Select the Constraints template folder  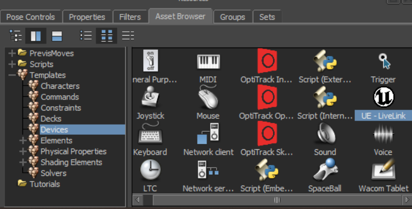pos(60,108)
